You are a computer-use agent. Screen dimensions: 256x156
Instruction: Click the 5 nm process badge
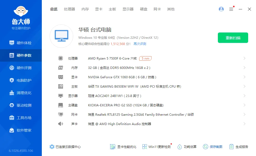coord(145,58)
